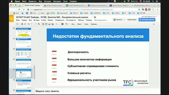This screenshot has height=95, width=169.
Task: Click the Комментарии button
Action: pos(132,20)
